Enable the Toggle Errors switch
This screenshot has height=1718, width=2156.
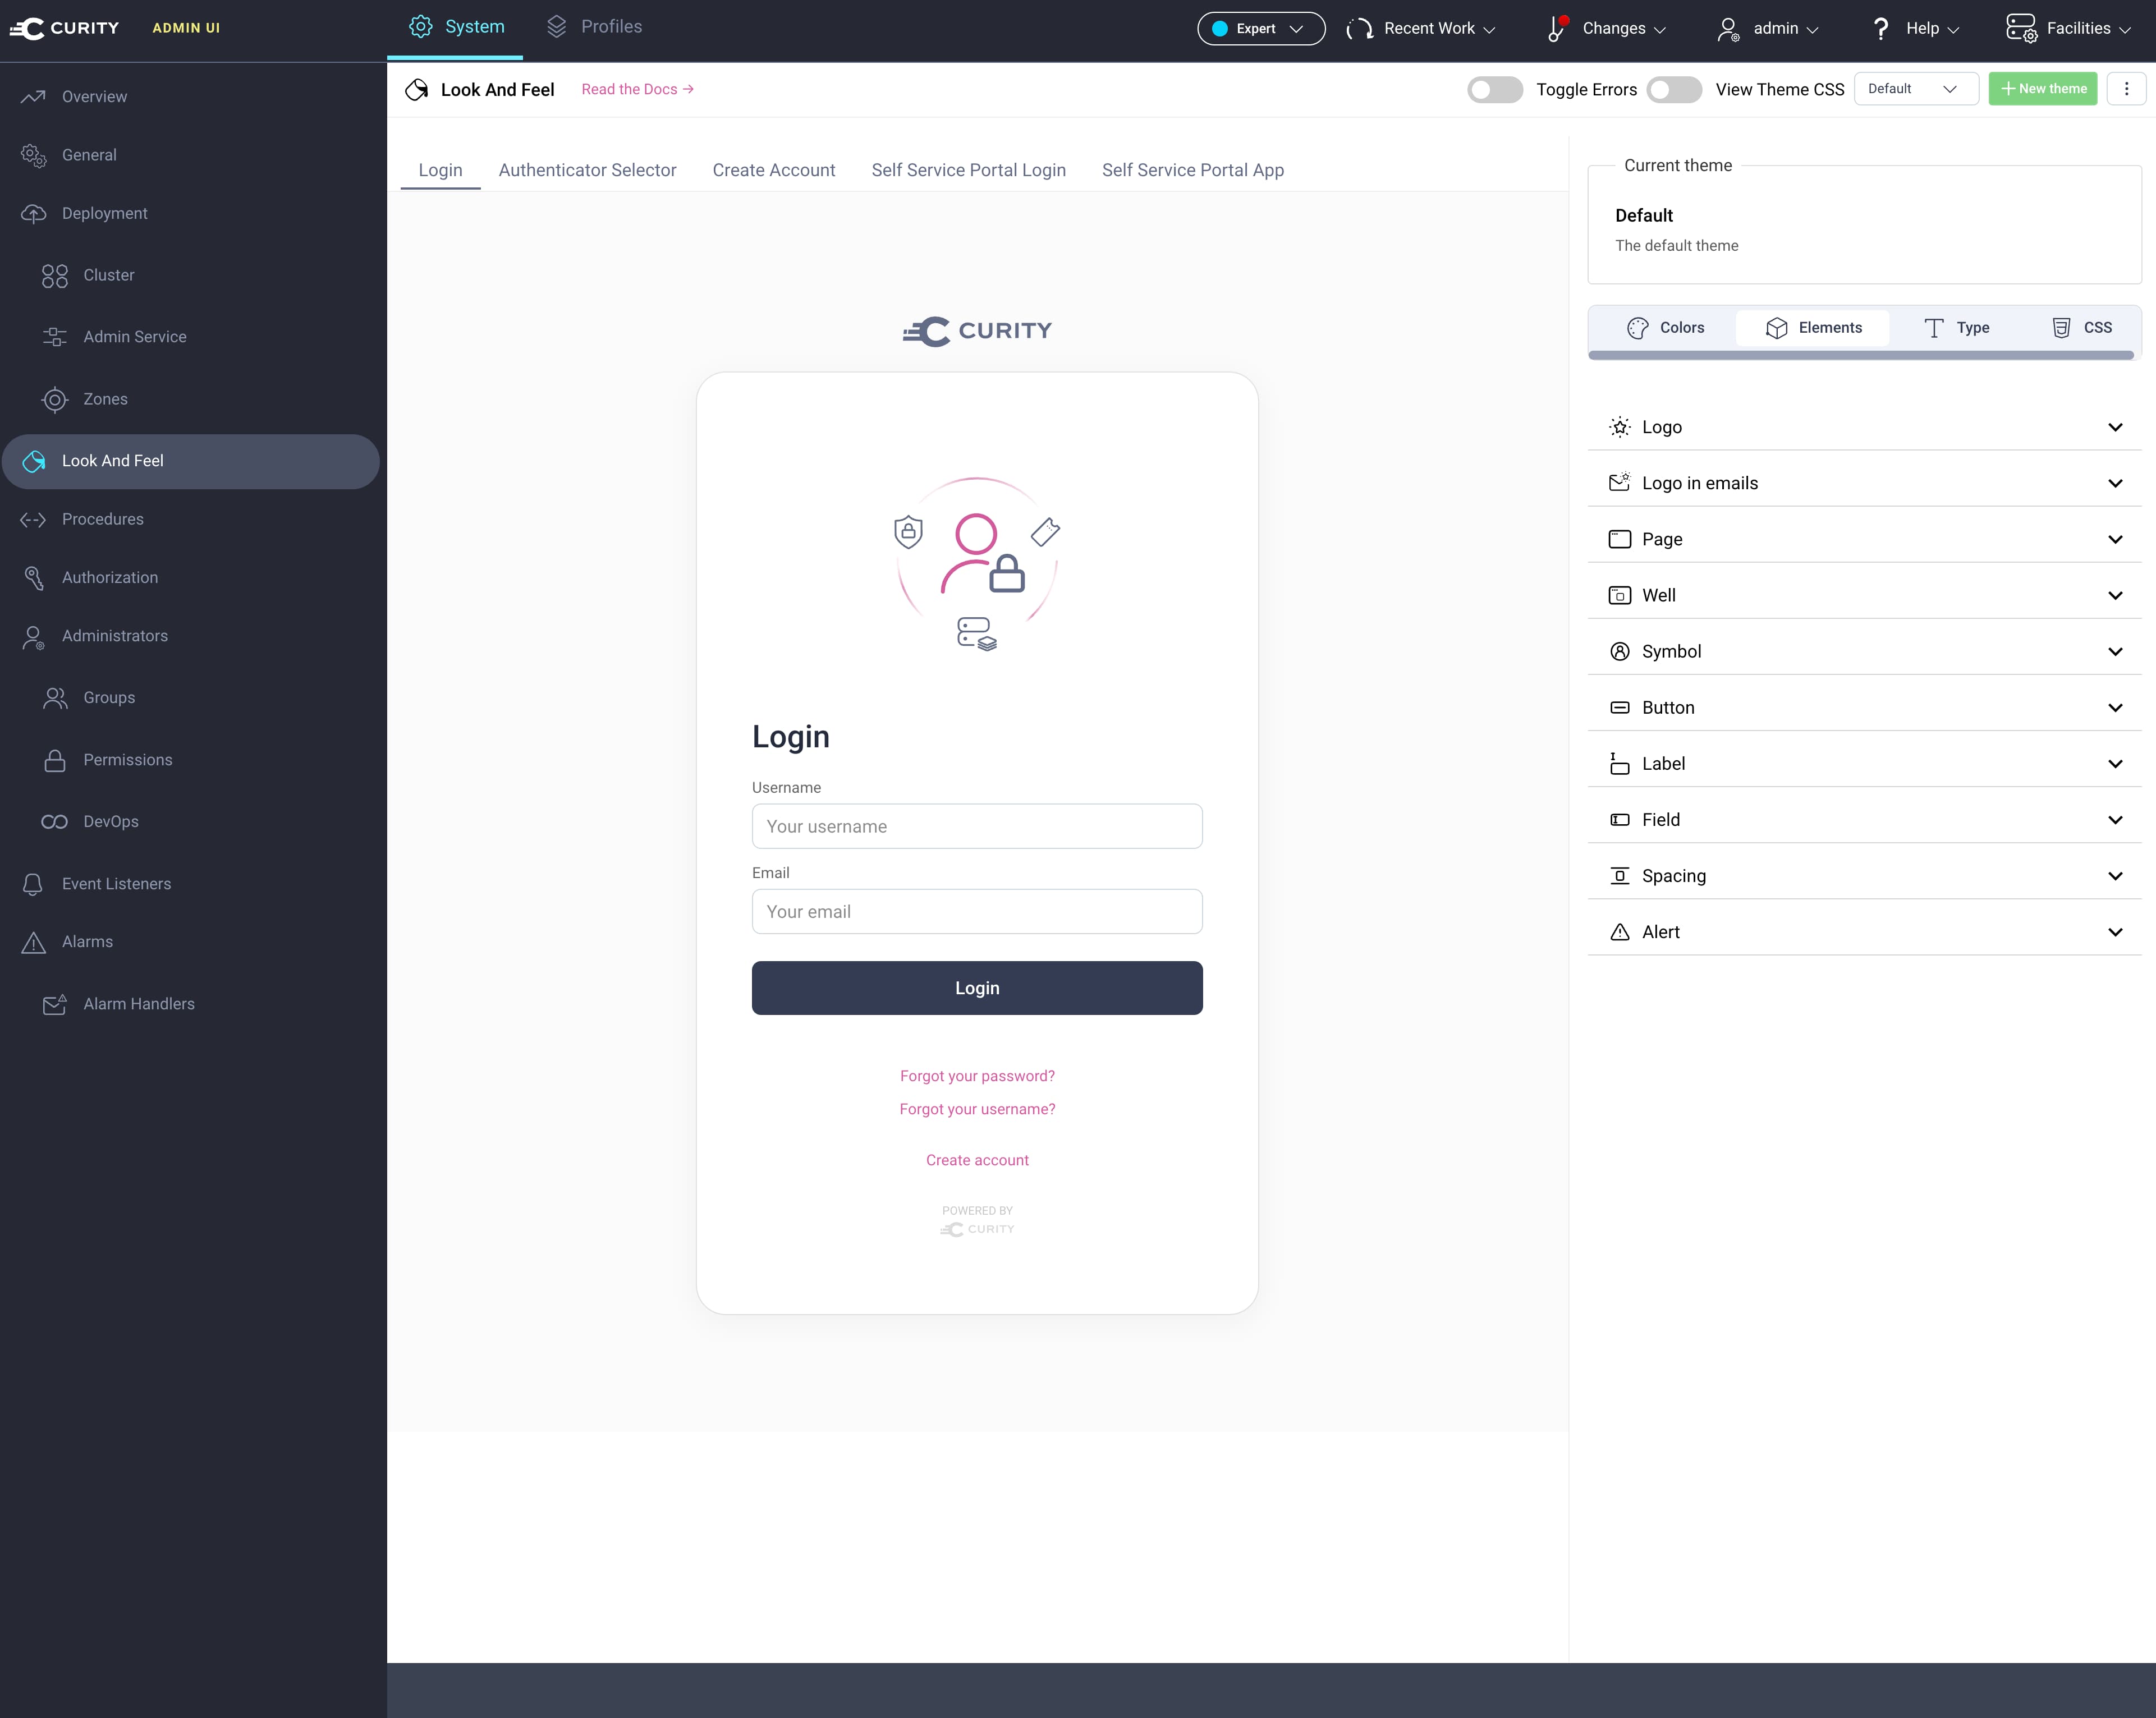pyautogui.click(x=1494, y=90)
